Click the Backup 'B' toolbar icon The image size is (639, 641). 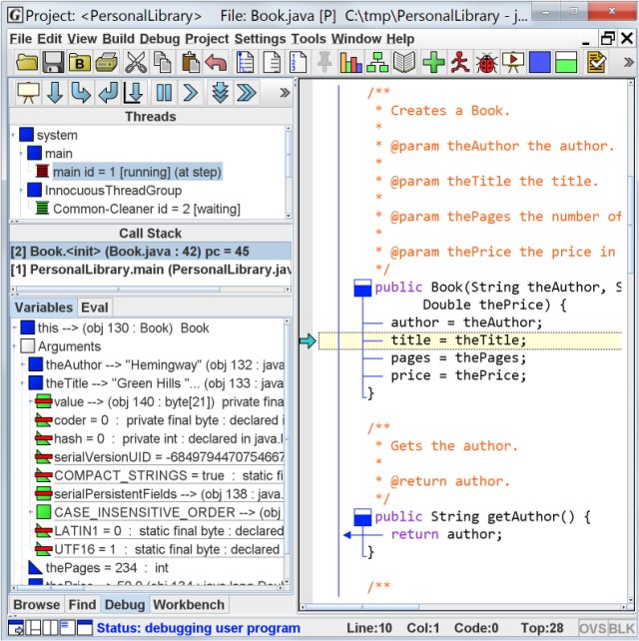[80, 63]
